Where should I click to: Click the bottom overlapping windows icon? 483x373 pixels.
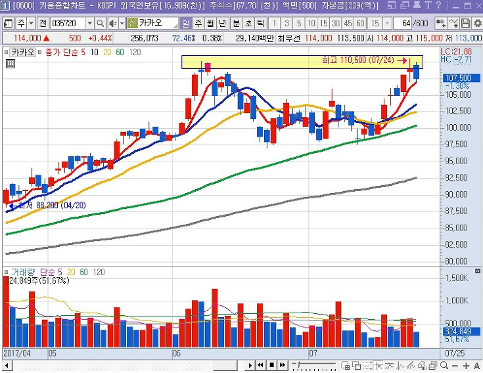tap(356, 366)
